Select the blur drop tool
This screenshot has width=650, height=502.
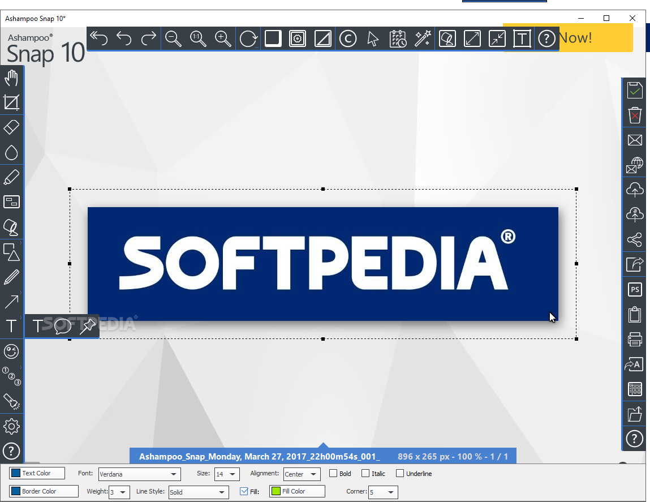click(x=11, y=152)
